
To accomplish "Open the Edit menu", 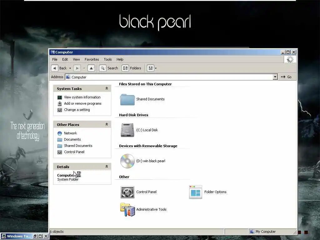I will click(65, 59).
